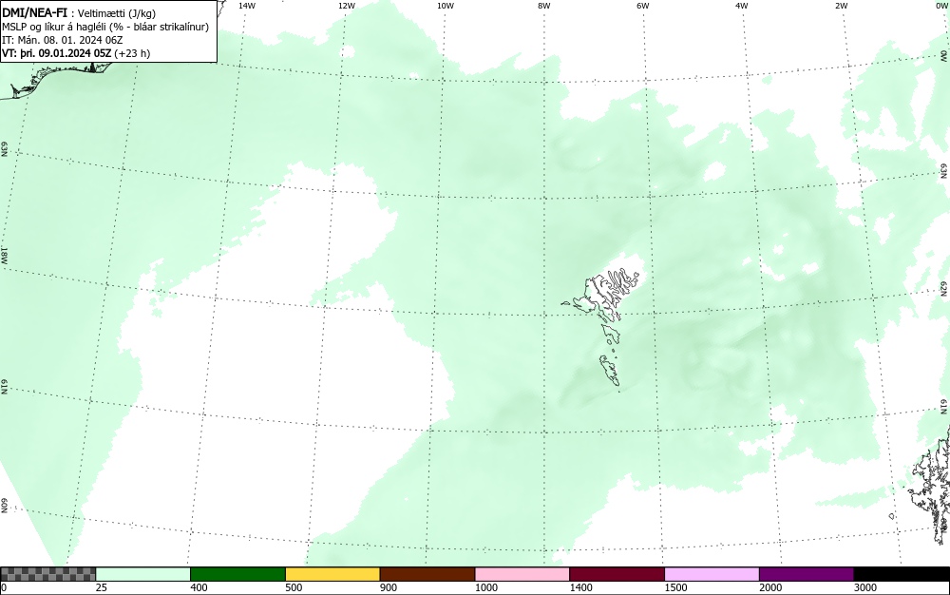Screen dimensions: 950x595
Task: Click the brown 900–1000 legend swatch
Action: click(x=427, y=574)
